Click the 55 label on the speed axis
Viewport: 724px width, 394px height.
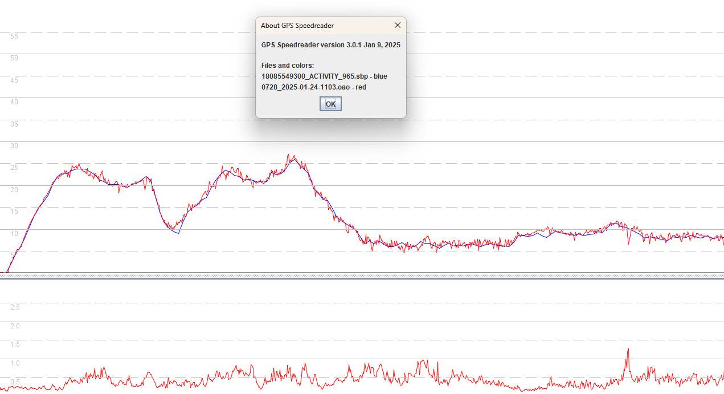(x=14, y=36)
